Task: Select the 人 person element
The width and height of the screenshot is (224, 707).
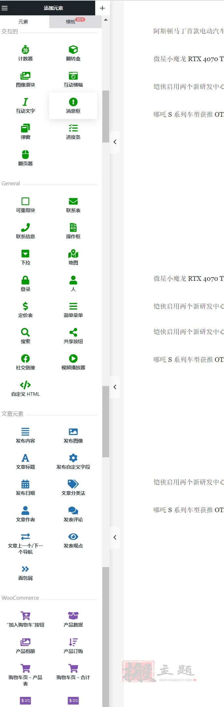Action: [73, 284]
